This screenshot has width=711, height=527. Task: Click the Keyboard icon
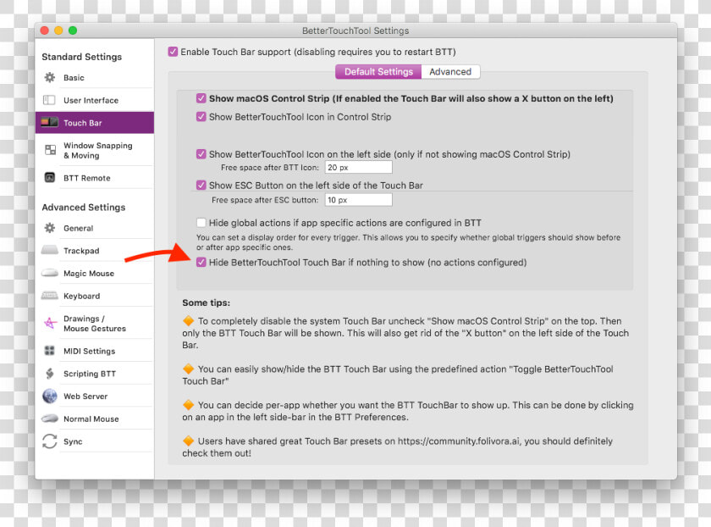pyautogui.click(x=50, y=296)
